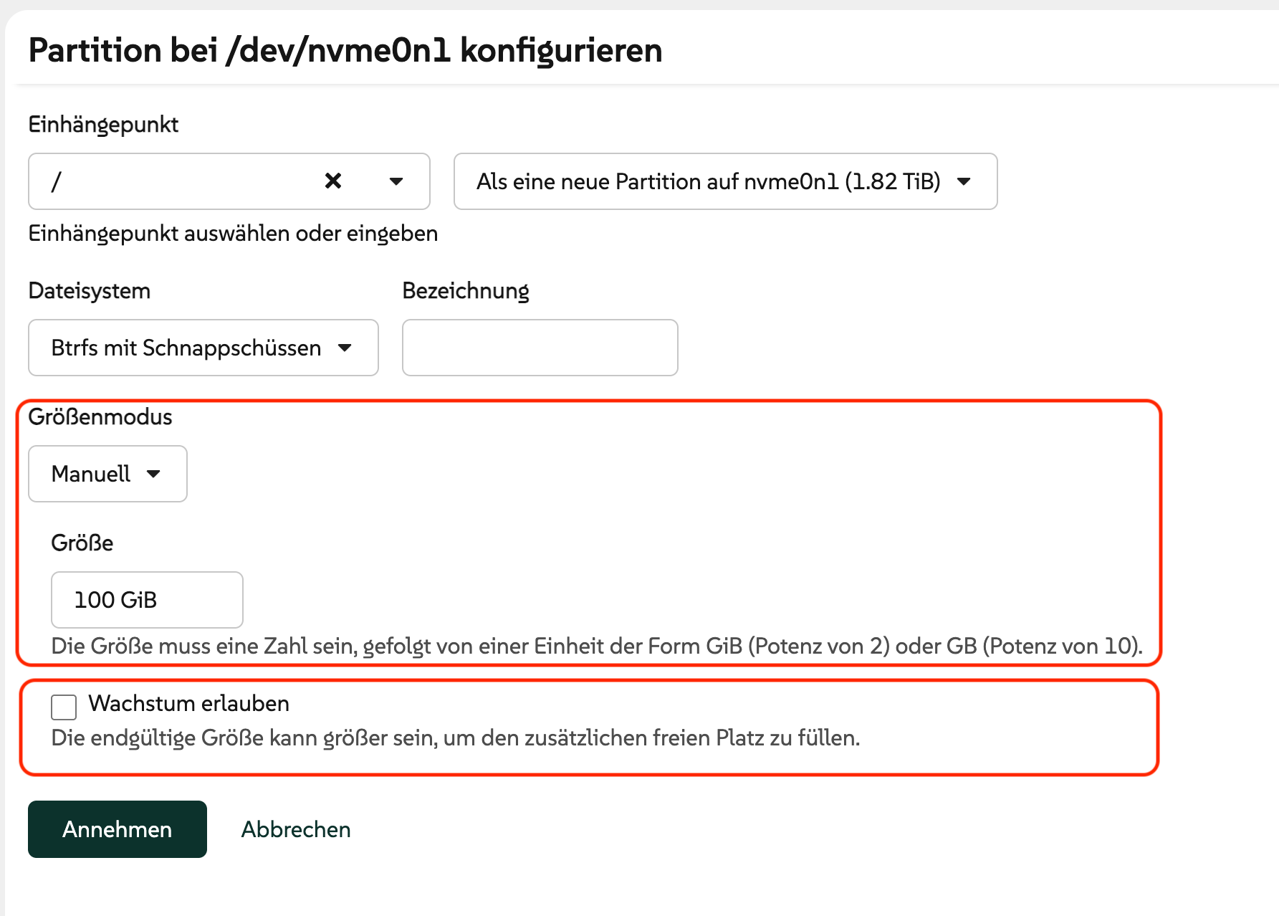
Task: Click into the empty Bezeichnung field
Action: click(540, 348)
